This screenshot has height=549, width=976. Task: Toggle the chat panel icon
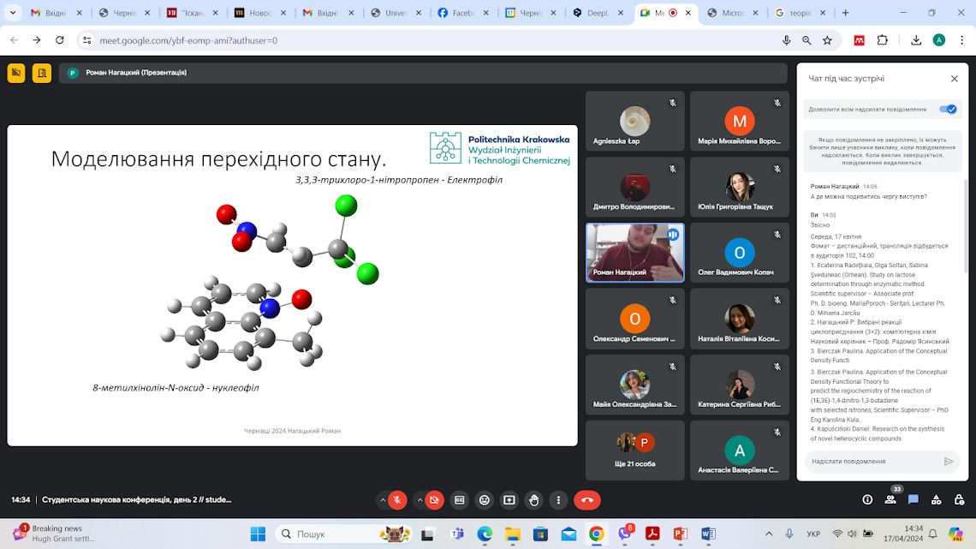tap(914, 500)
